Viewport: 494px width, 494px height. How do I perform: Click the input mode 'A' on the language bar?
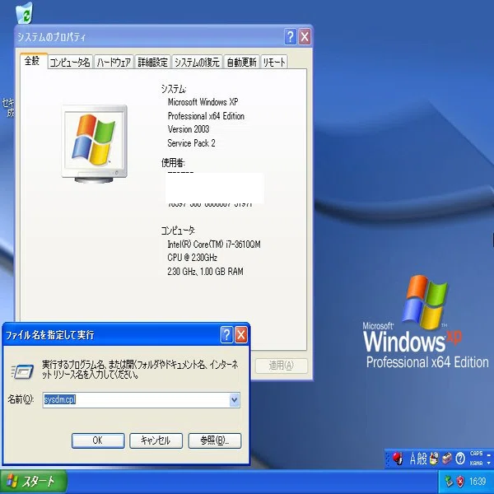(x=413, y=459)
